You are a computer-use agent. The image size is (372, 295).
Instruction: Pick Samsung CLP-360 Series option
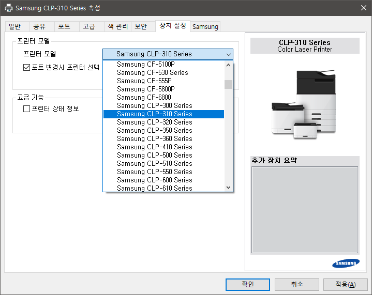pos(163,139)
